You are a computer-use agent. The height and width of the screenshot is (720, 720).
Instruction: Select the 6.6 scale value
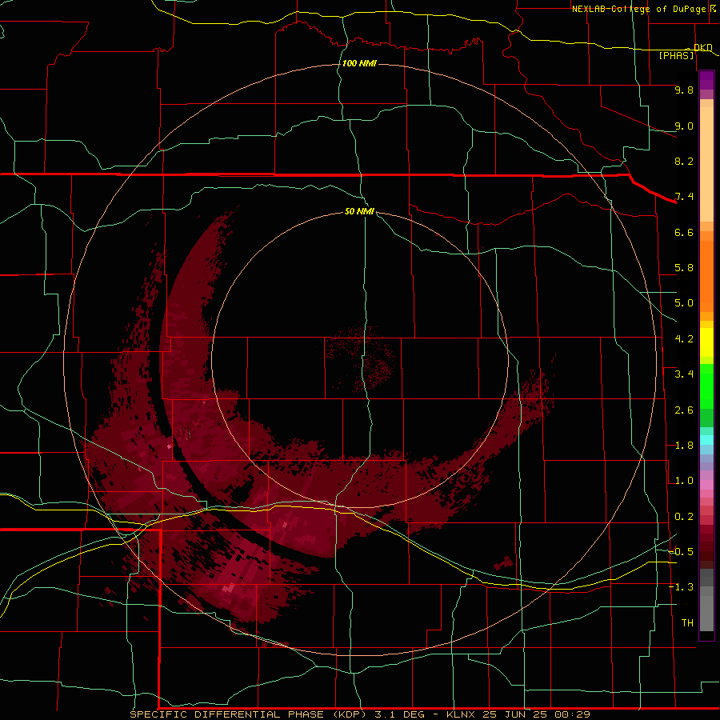coord(684,232)
